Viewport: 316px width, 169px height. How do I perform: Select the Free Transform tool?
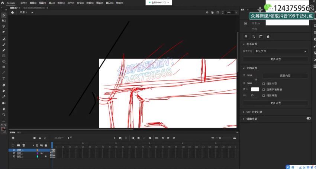(x=4, y=21)
